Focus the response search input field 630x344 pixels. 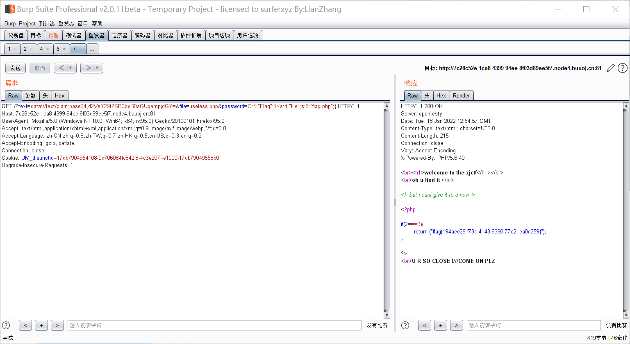(534, 325)
